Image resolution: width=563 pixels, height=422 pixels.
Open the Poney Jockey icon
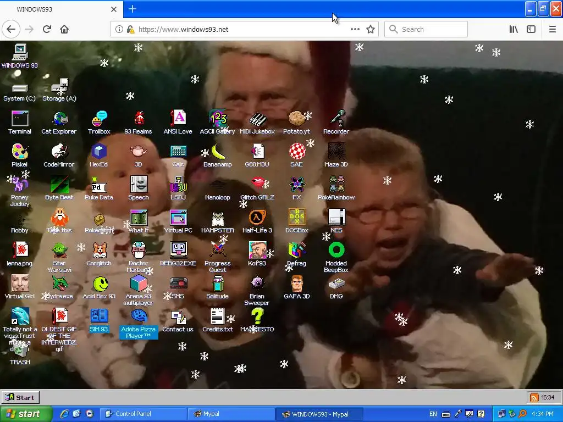pos(20,192)
